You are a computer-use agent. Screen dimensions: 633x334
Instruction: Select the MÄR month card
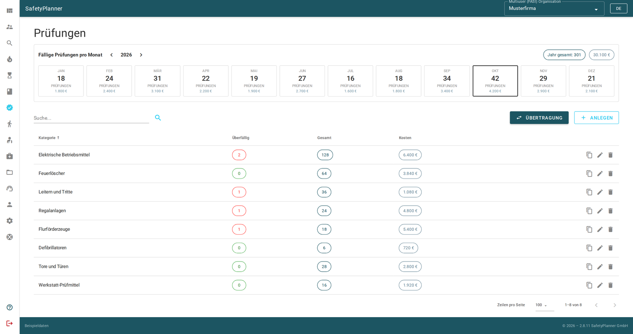tap(157, 81)
